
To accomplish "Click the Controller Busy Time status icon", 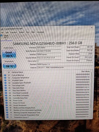I will [x=6, y=98].
